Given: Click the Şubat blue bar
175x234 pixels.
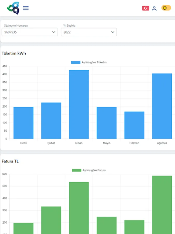Looking at the screenshot, I should (x=51, y=121).
